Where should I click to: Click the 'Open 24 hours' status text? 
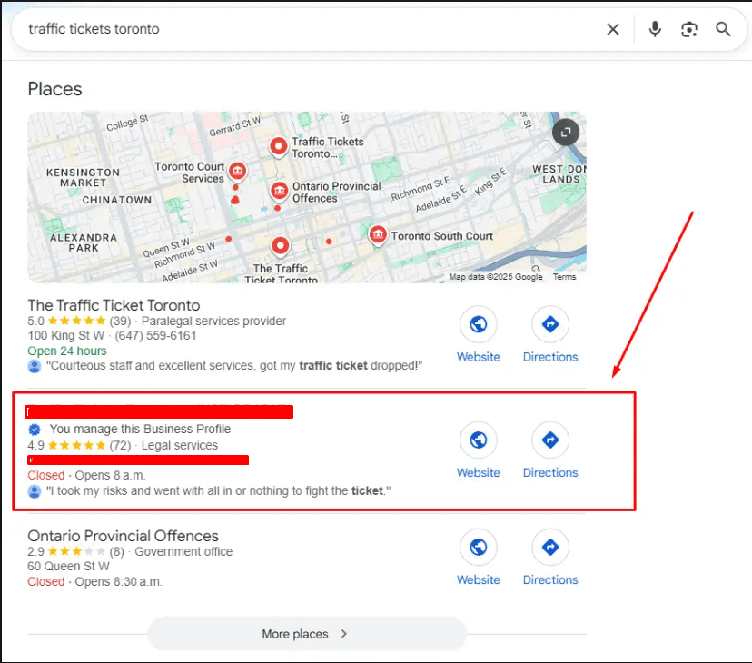66,351
